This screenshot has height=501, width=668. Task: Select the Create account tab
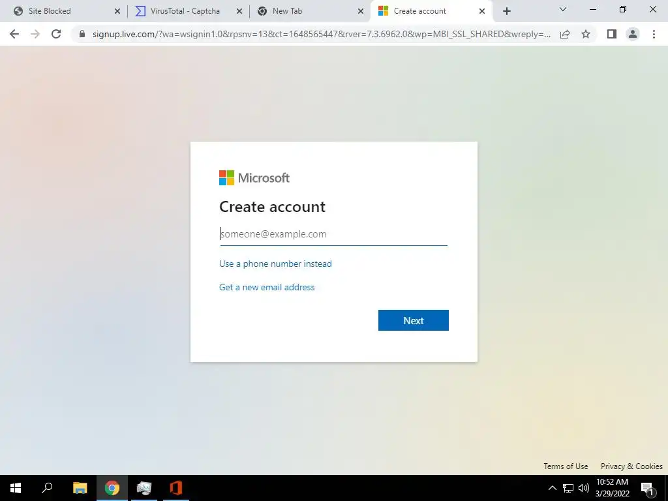pyautogui.click(x=432, y=11)
